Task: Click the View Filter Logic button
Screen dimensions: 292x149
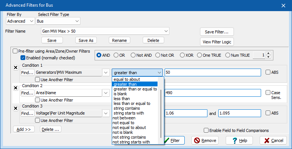Action: 217,42
